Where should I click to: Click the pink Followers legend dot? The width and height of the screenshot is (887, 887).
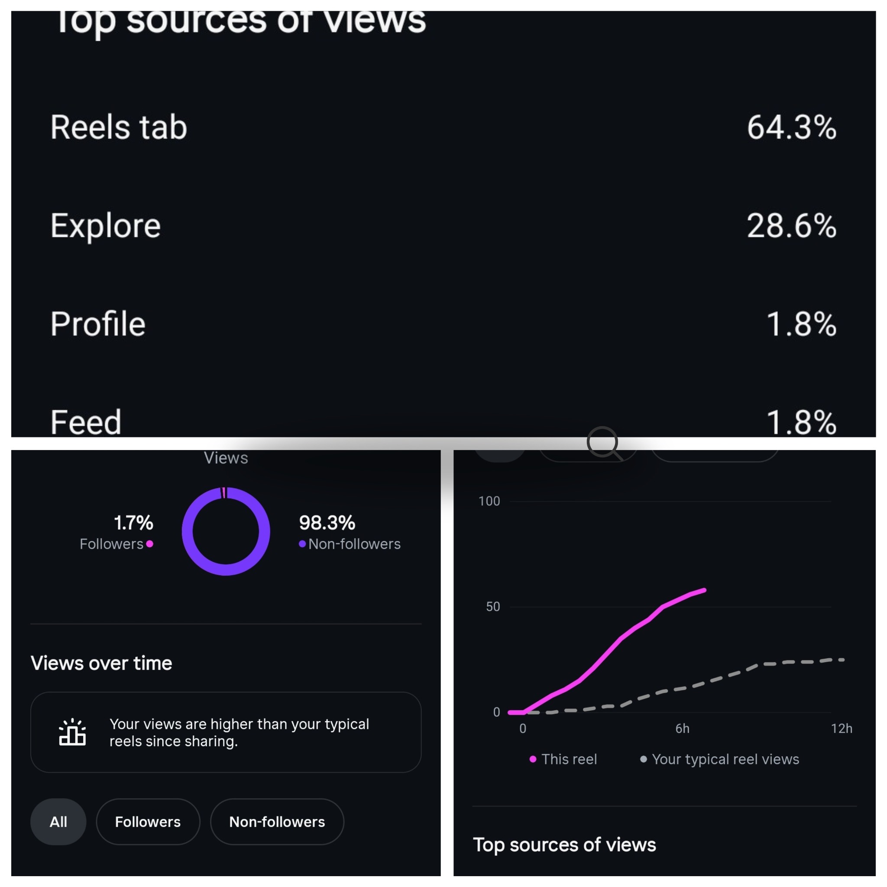[150, 544]
